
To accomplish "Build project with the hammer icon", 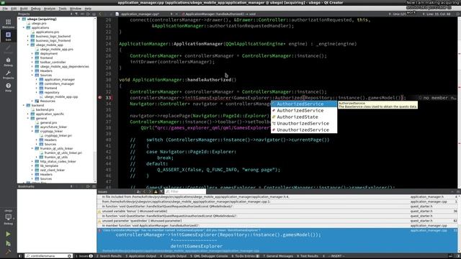I will pos(8,251).
